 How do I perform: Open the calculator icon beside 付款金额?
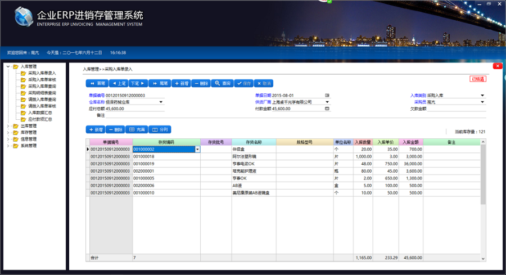point(327,109)
